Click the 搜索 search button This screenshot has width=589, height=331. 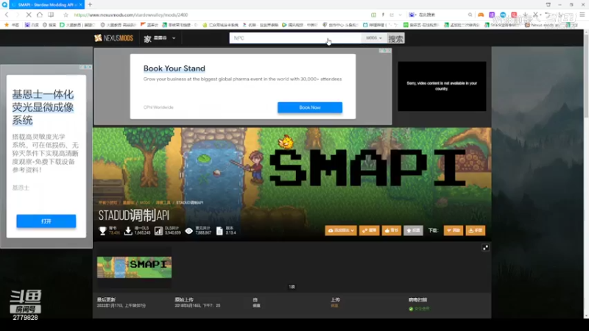coord(395,38)
